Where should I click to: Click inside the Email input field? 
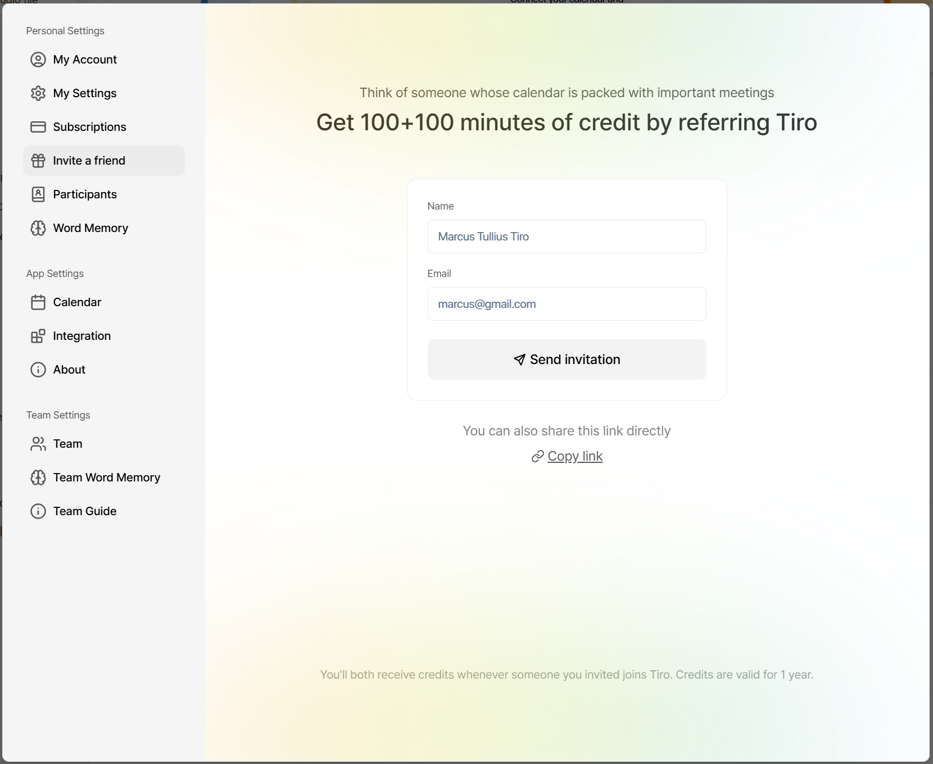(x=567, y=304)
